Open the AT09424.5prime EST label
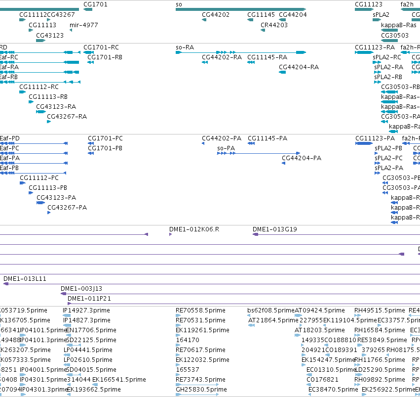 pyautogui.click(x=319, y=310)
